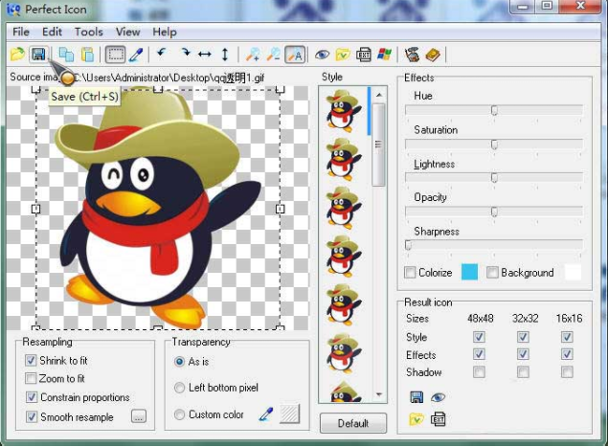The height and width of the screenshot is (447, 608).
Task: Click the Open file folder icon
Action: click(17, 55)
